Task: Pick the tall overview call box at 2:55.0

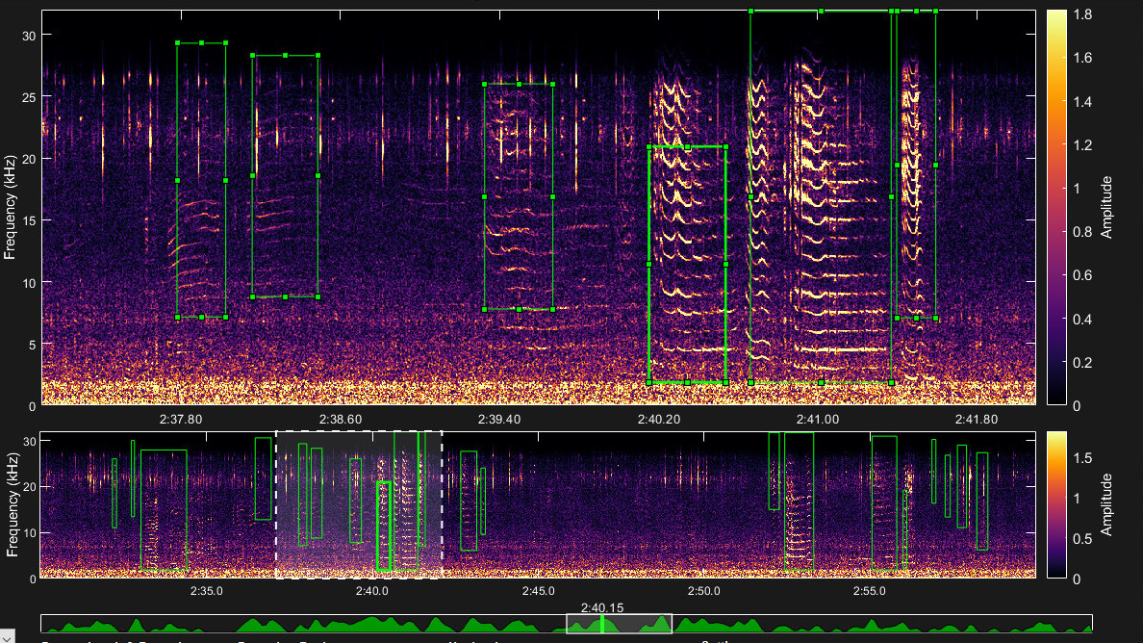Action: point(883,501)
